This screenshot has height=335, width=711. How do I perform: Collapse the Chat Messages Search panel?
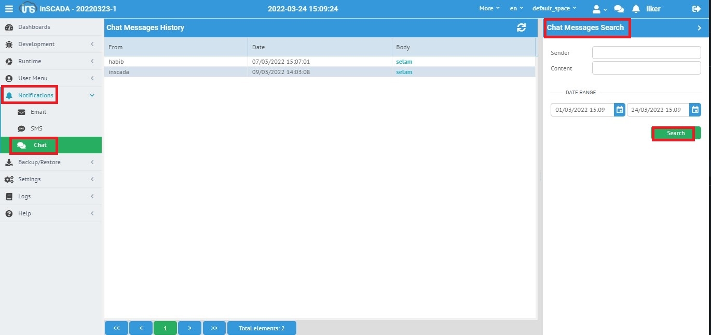coord(699,28)
